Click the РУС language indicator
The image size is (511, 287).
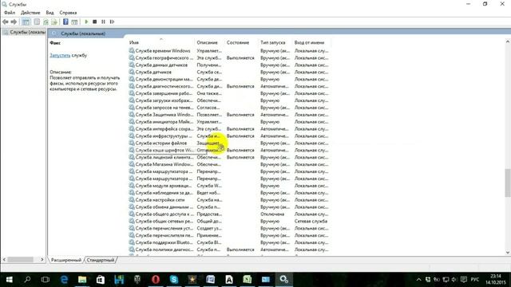(475, 280)
